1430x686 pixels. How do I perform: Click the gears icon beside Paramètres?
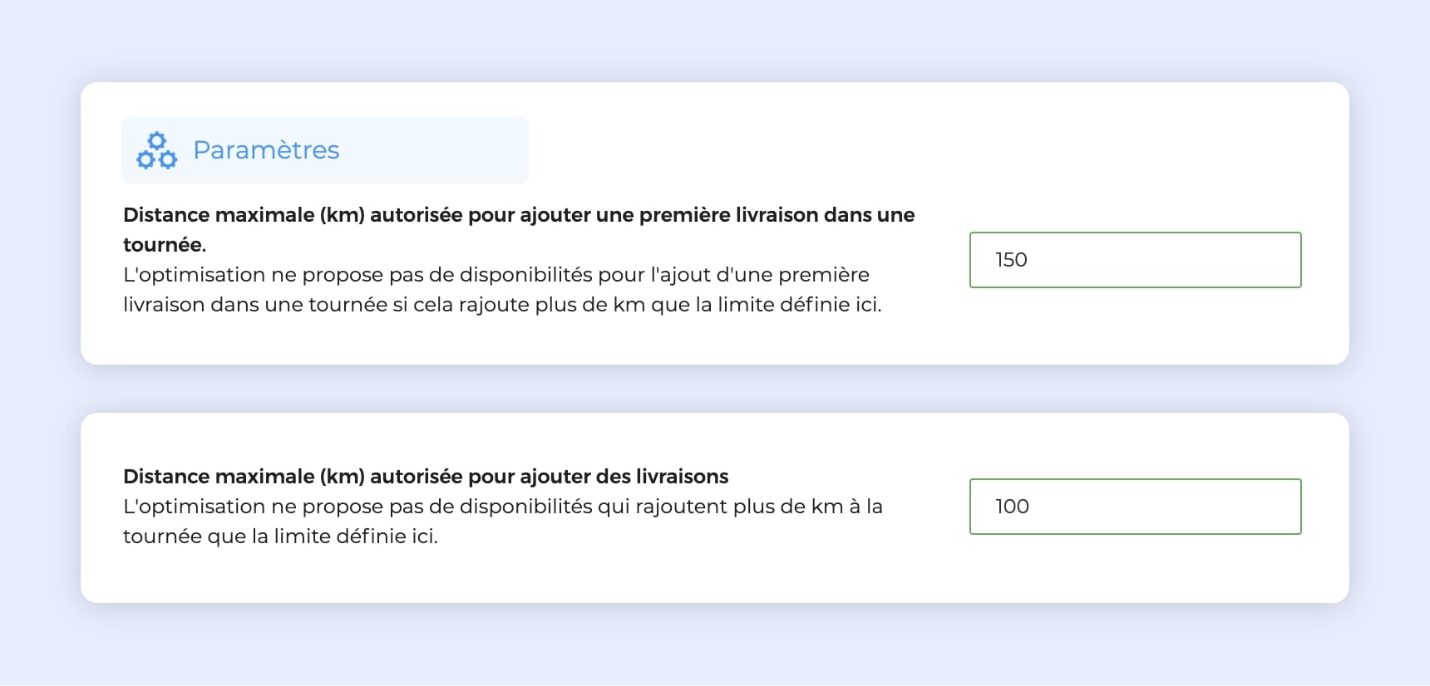[x=157, y=150]
